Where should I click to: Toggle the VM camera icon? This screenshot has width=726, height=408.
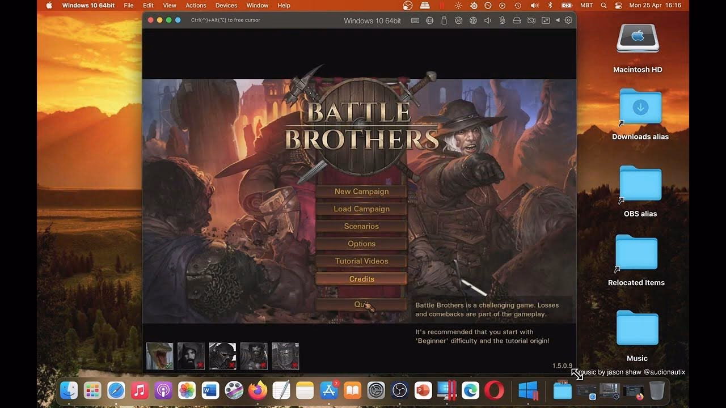pos(531,20)
